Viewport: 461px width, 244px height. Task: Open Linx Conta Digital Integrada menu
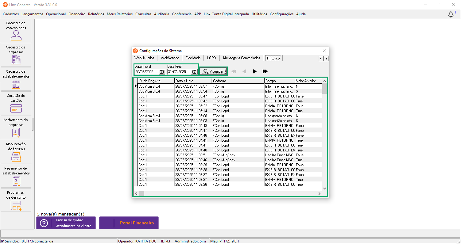pos(226,14)
